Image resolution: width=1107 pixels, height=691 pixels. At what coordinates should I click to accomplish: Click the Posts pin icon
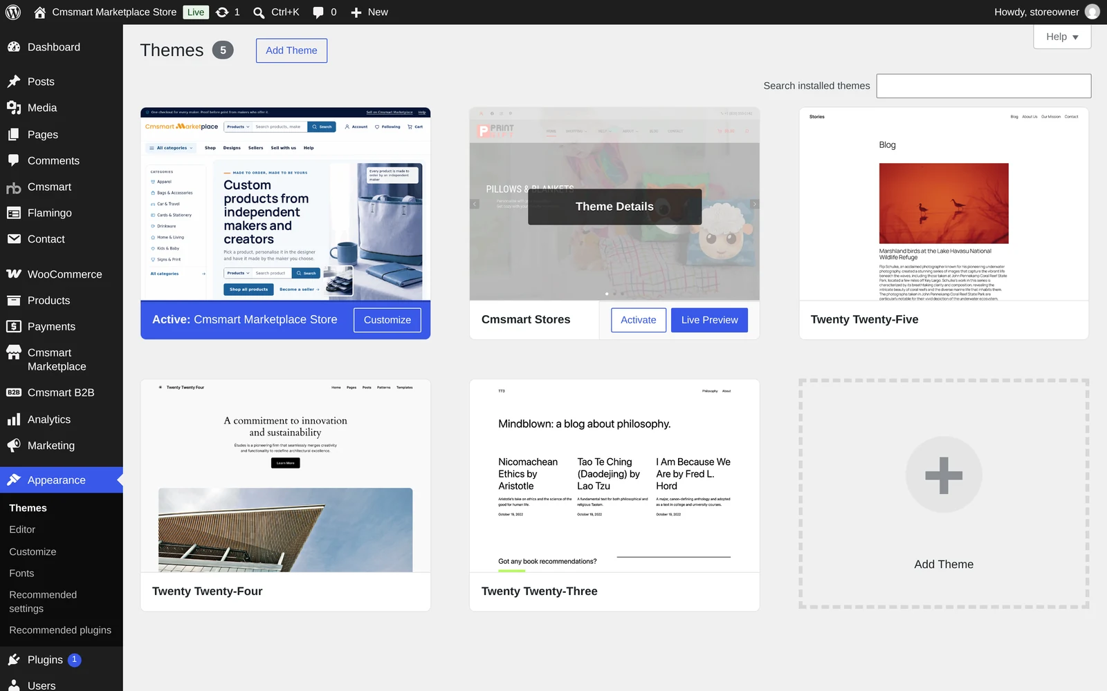14,82
